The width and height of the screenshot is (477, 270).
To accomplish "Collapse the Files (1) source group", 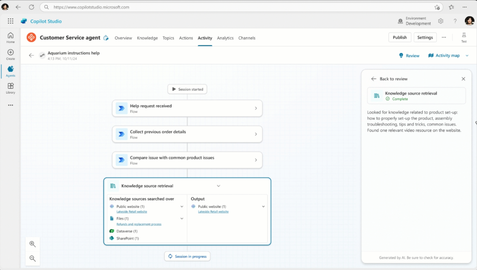I will (182, 218).
